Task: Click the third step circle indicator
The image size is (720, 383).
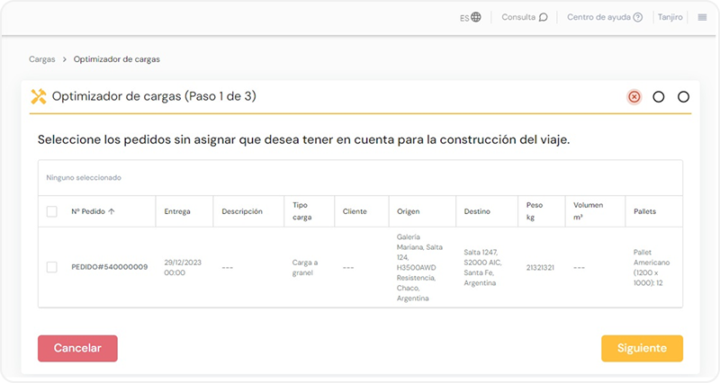Action: (683, 97)
